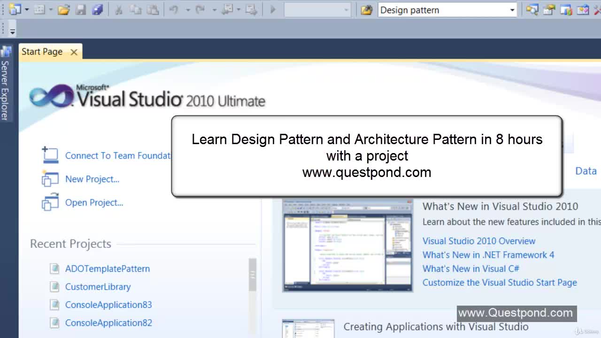Click the Redo arrow icon
601x338 pixels.
pos(201,9)
